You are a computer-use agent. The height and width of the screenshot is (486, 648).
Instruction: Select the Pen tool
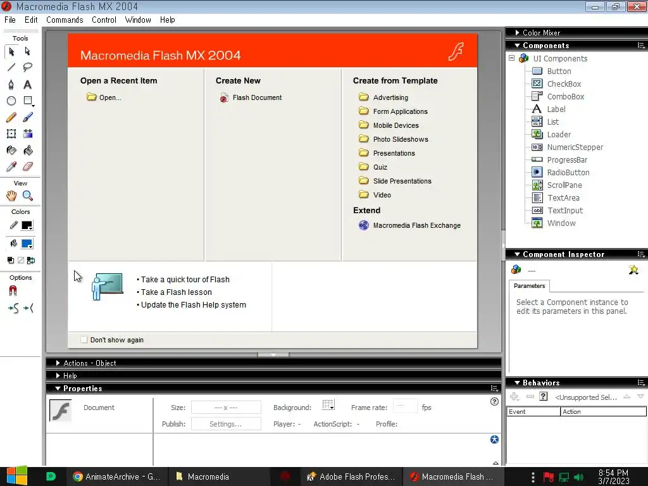pos(11,84)
